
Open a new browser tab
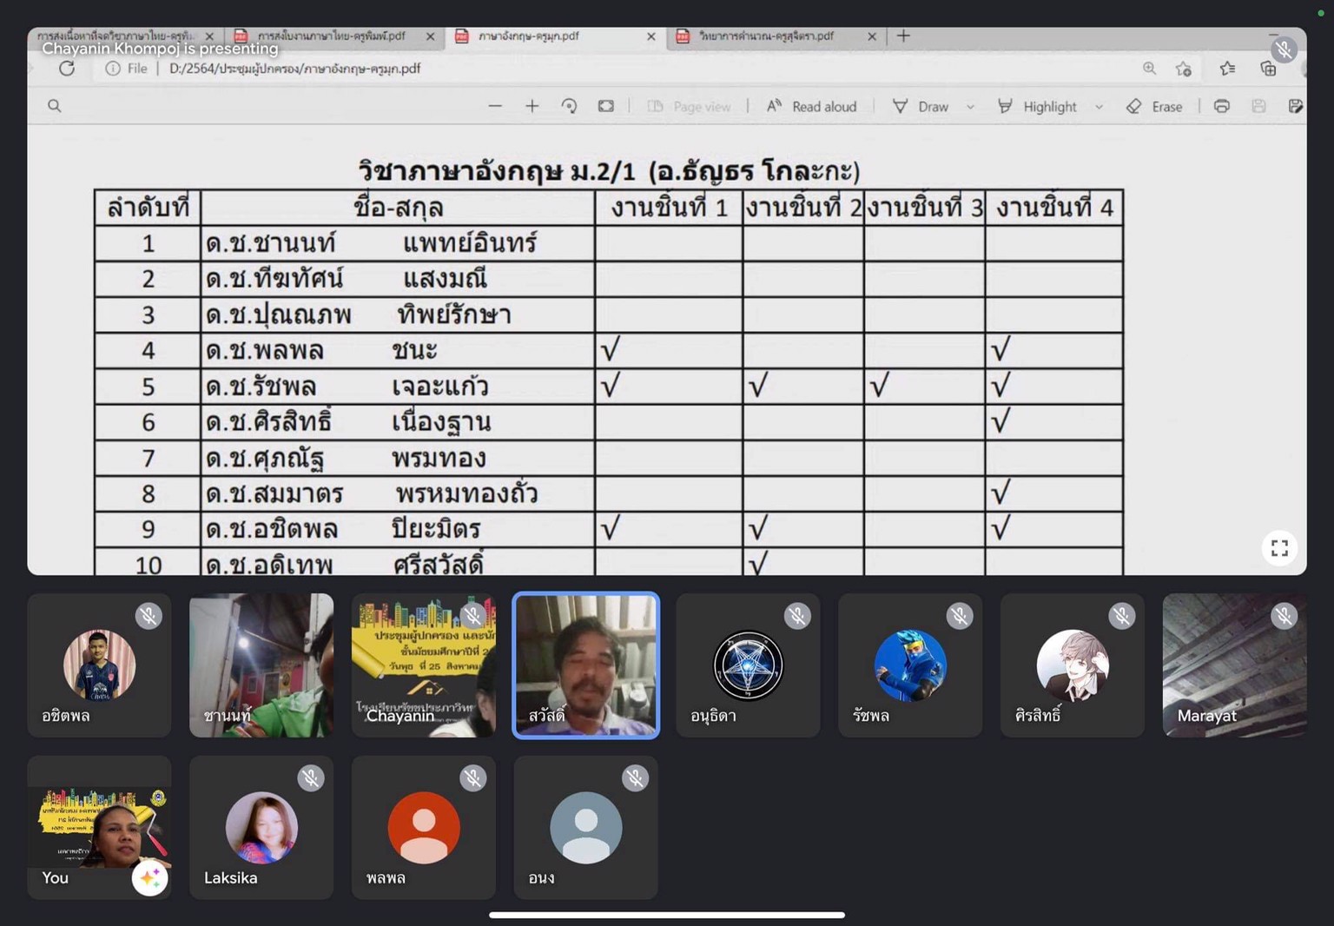(903, 36)
